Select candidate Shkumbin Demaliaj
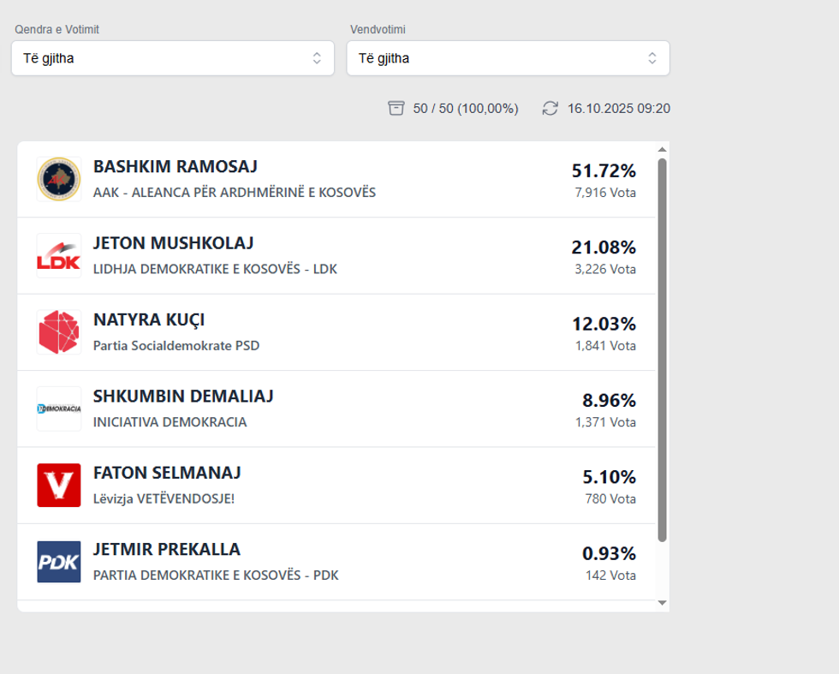 [183, 397]
